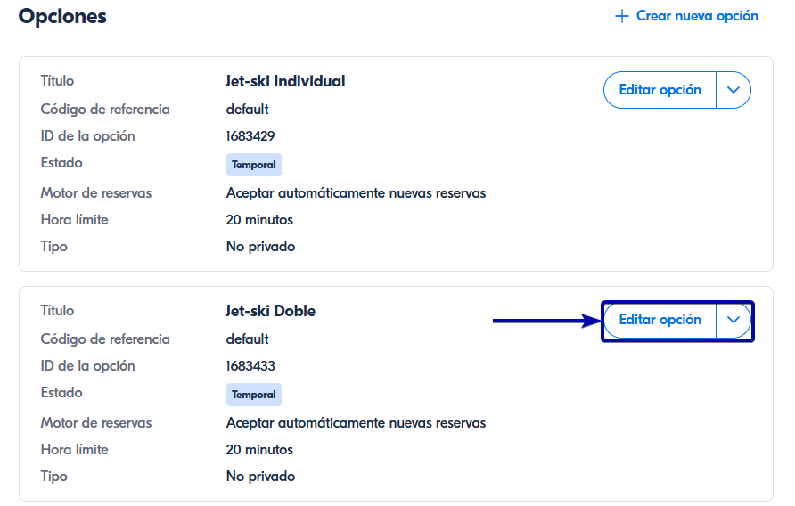Click the Temporal badge of Jet-ski Doble

coord(254,395)
